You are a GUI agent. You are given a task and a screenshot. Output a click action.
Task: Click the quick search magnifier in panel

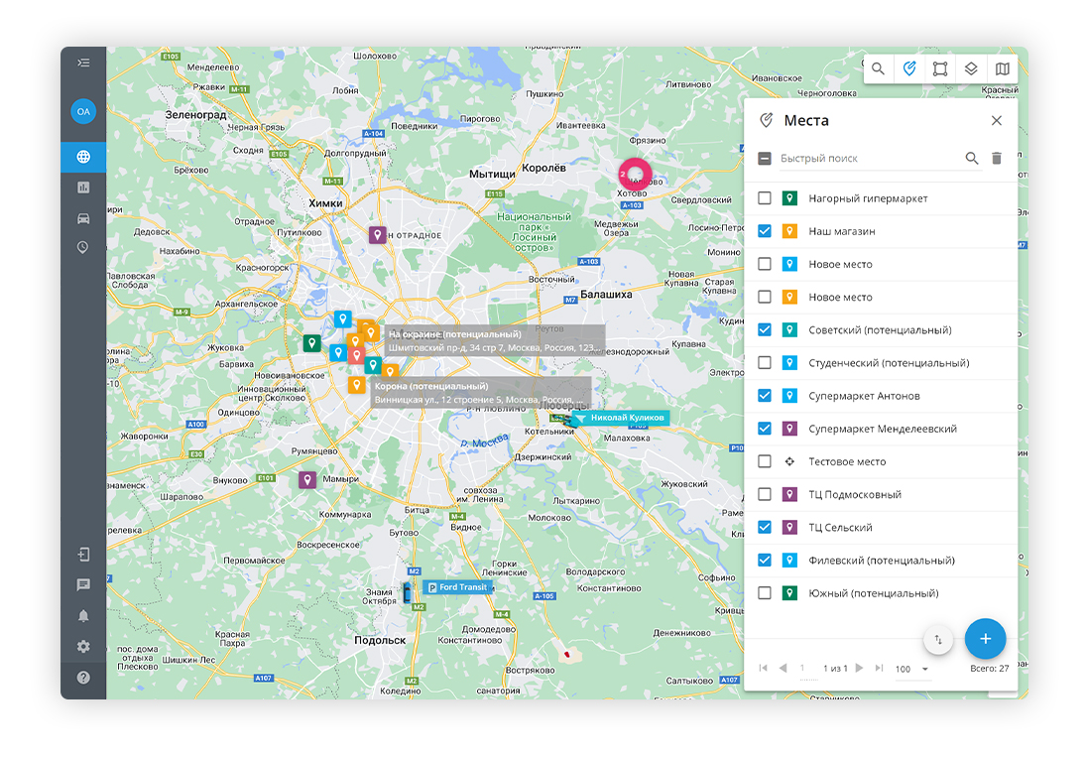coord(972,159)
